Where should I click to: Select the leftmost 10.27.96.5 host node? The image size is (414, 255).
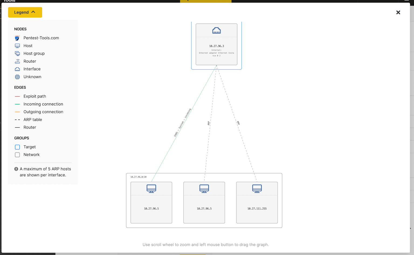coord(151,203)
